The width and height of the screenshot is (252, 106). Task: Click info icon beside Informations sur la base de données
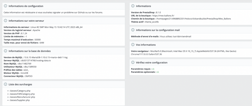(6, 51)
